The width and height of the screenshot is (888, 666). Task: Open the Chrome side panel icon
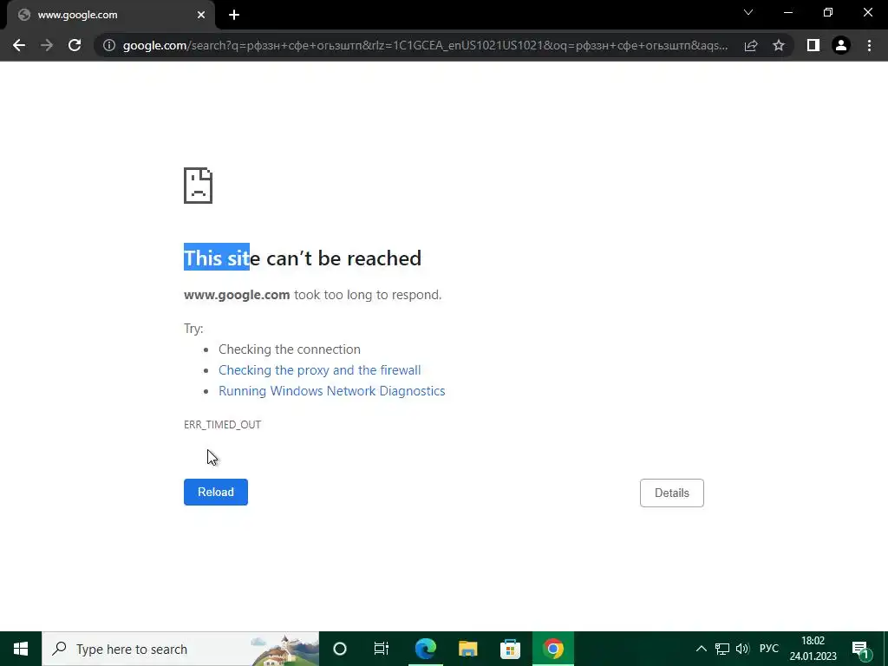(x=813, y=45)
